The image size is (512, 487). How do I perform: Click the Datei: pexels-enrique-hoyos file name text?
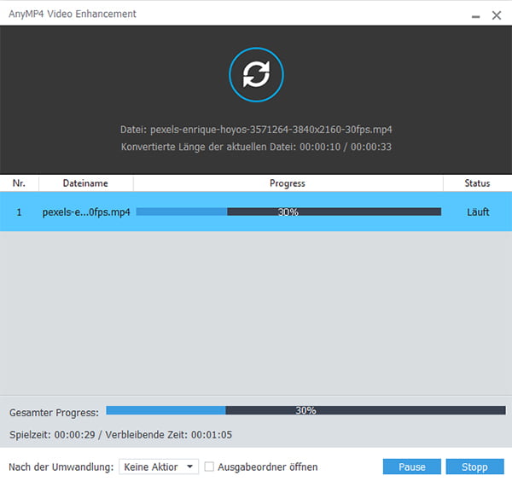click(256, 130)
